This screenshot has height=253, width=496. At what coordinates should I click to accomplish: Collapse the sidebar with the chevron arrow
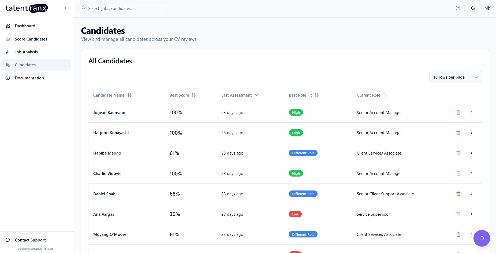[65, 8]
